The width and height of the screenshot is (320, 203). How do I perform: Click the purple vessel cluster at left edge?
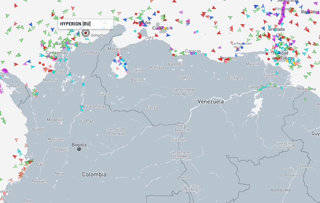[5, 71]
